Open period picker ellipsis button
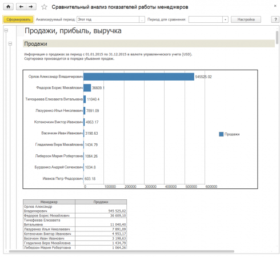Image resolution: width=280 pixels, height=257 pixels. 142,19
